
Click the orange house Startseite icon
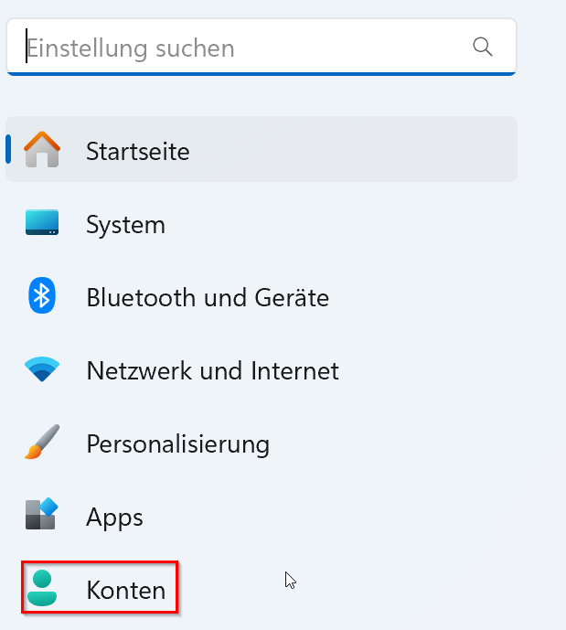(x=42, y=149)
